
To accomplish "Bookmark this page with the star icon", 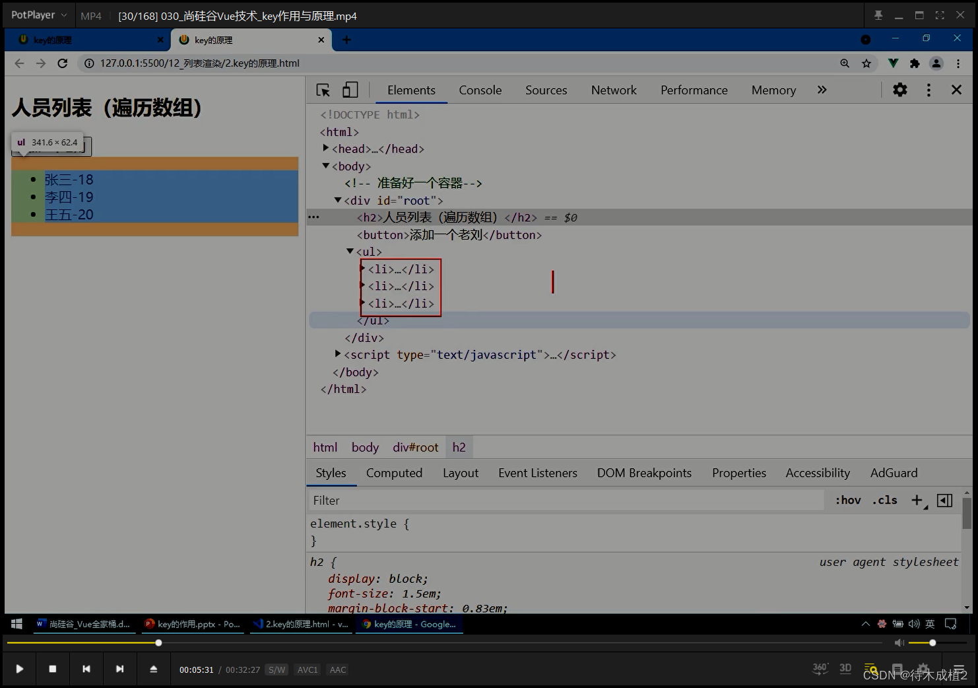I will click(866, 63).
